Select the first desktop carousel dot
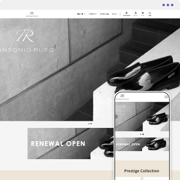 click(89, 124)
